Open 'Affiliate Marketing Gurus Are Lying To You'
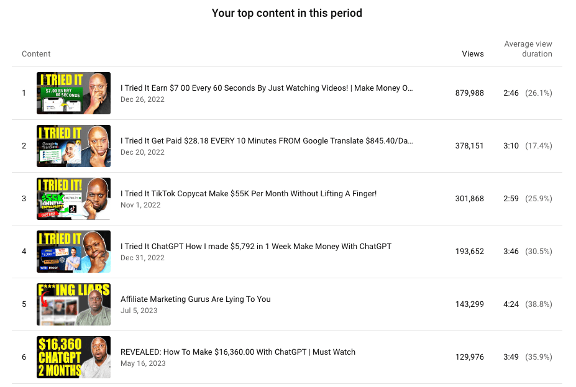576x387 pixels. tap(196, 299)
